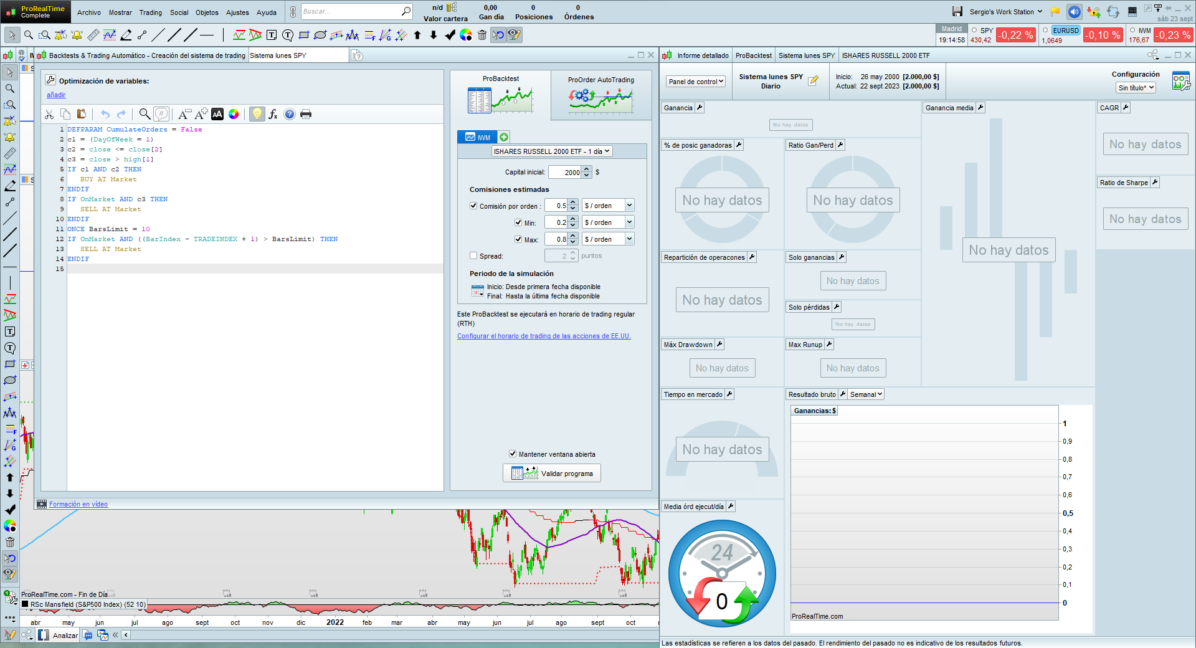Open the Mostrar menu
1196x648 pixels.
120,12
